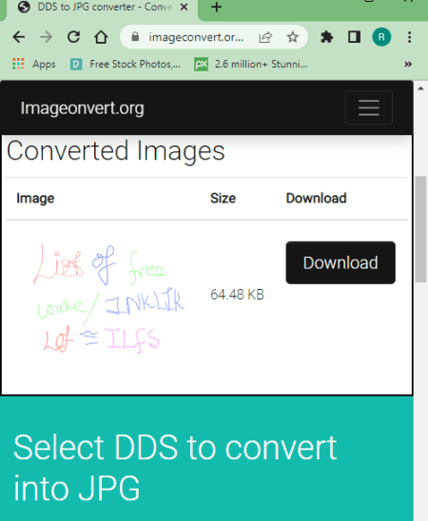View site info via the lock icon
The width and height of the screenshot is (428, 521).
click(135, 36)
